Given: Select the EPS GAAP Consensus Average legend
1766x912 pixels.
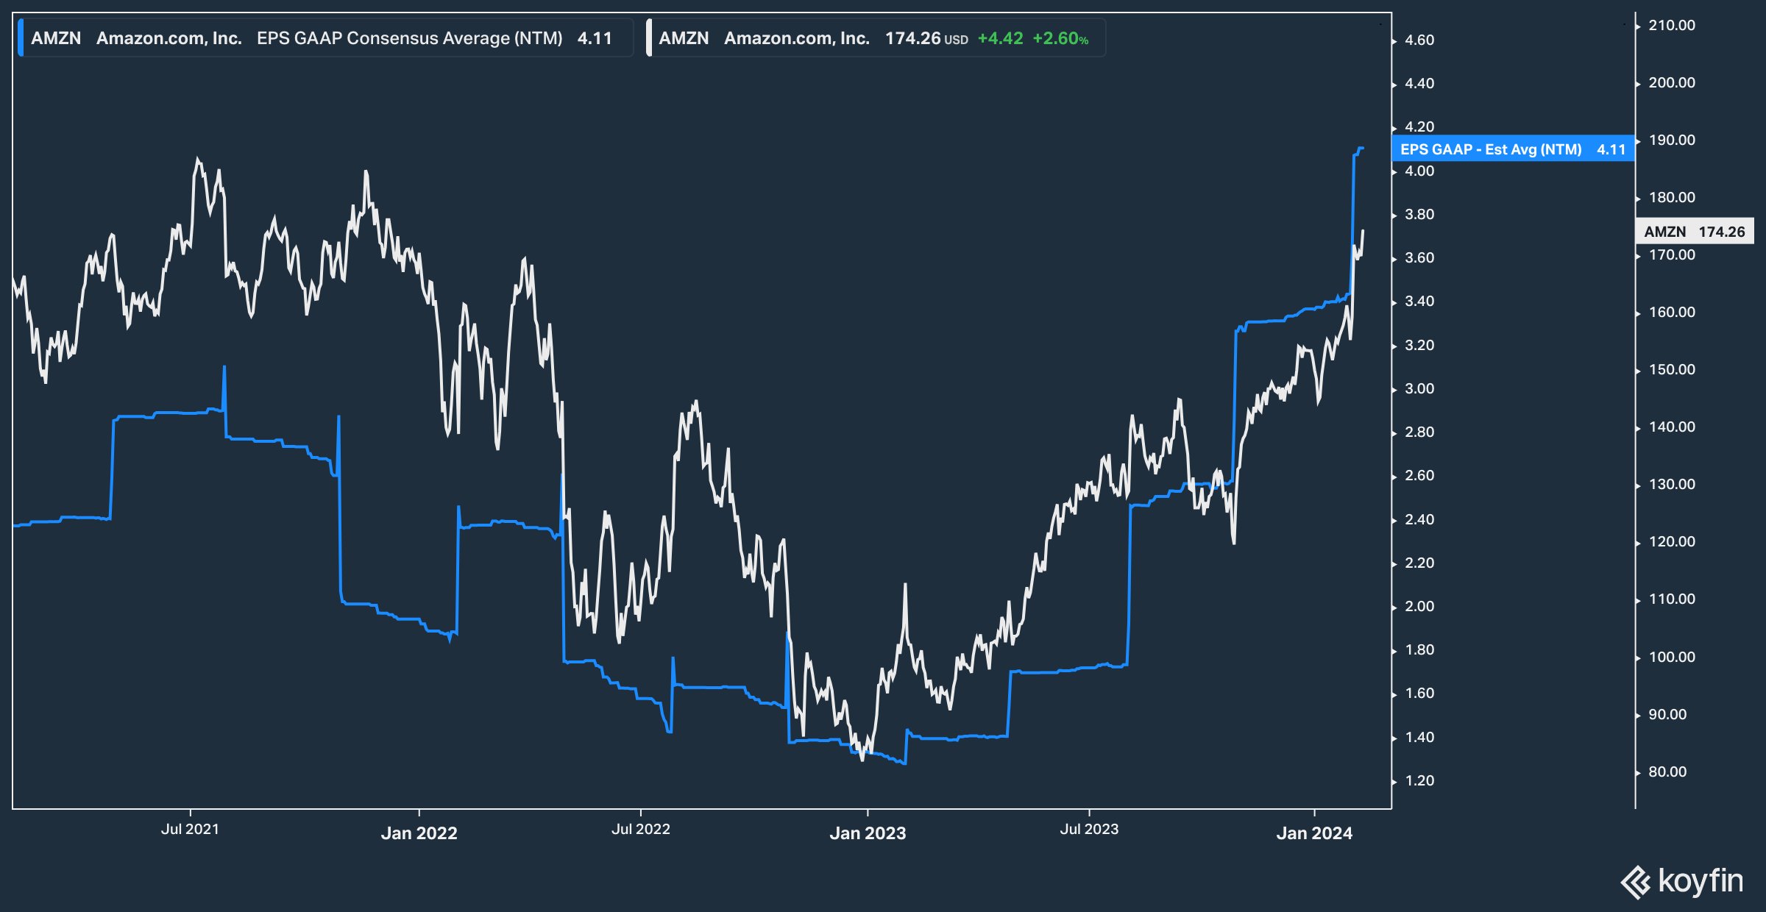Looking at the screenshot, I should (x=325, y=38).
